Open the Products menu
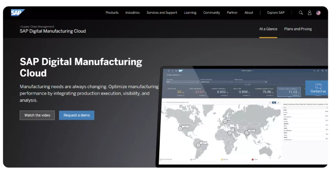This screenshot has width=331, height=174. tap(112, 13)
